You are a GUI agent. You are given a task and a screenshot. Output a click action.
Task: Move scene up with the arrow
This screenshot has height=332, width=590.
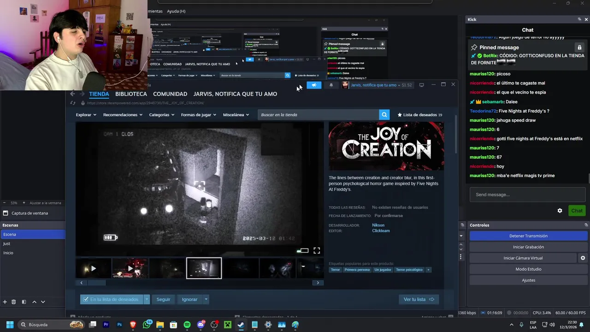(x=34, y=302)
